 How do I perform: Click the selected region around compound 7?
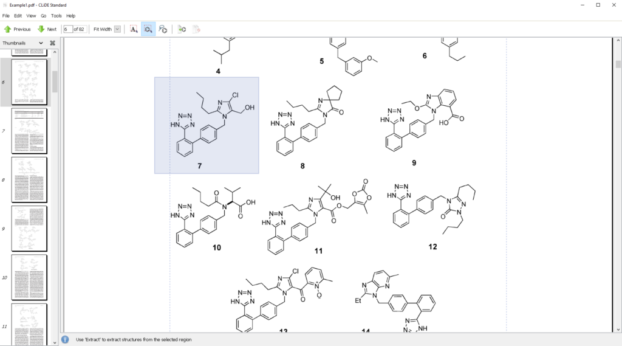pos(207,125)
